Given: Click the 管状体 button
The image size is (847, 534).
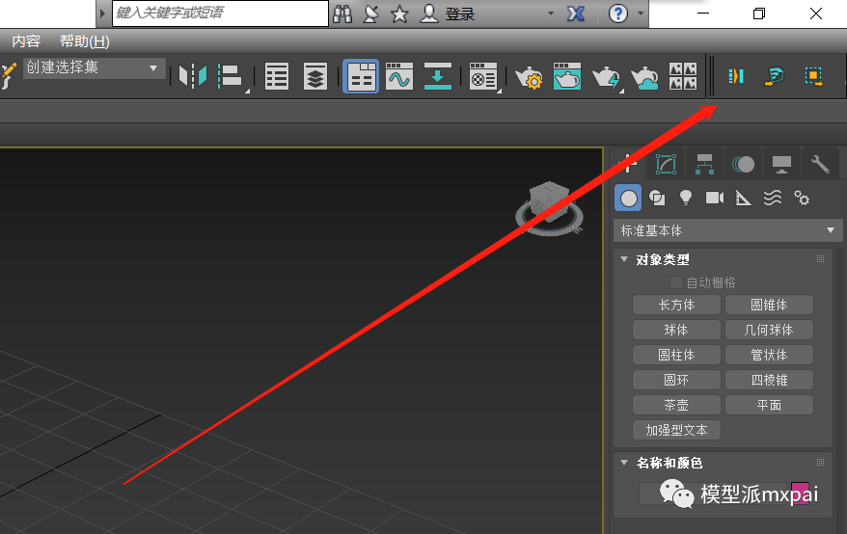Looking at the screenshot, I should [x=769, y=355].
